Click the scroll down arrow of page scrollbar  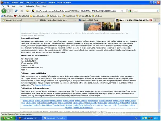click(x=159, y=111)
